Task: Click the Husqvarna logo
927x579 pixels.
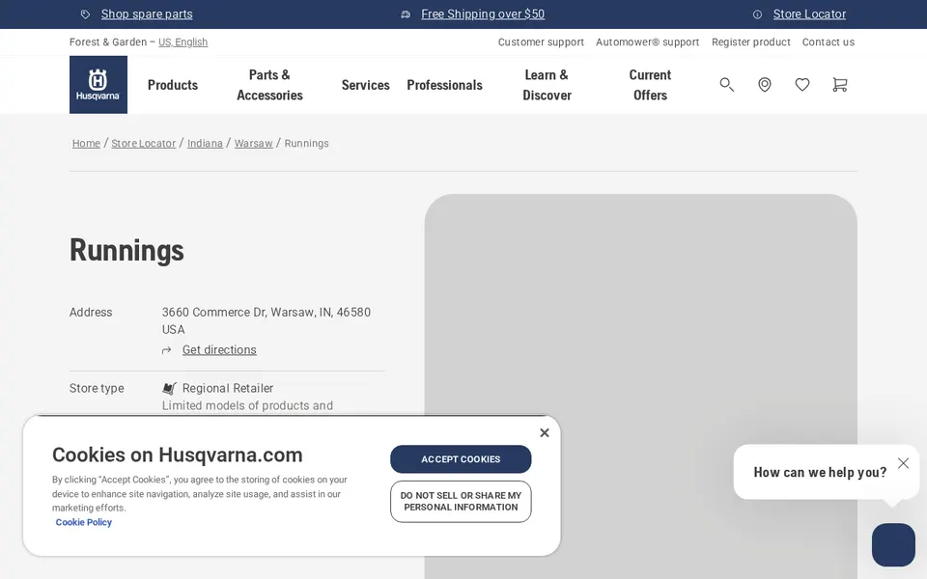Action: click(98, 85)
